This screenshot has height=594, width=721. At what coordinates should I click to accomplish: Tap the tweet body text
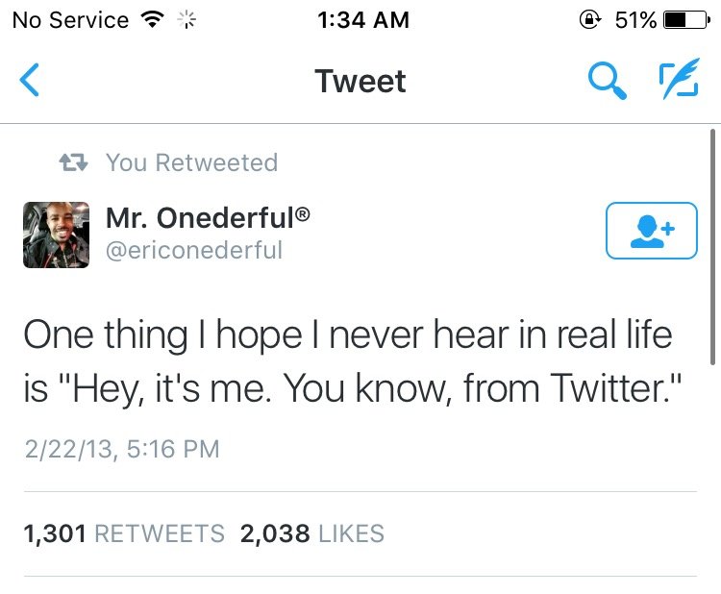click(x=346, y=361)
